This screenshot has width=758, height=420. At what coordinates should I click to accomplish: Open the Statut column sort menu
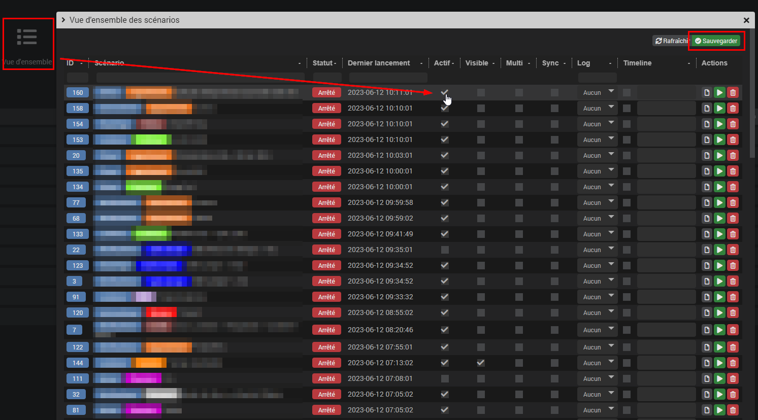[x=336, y=63]
